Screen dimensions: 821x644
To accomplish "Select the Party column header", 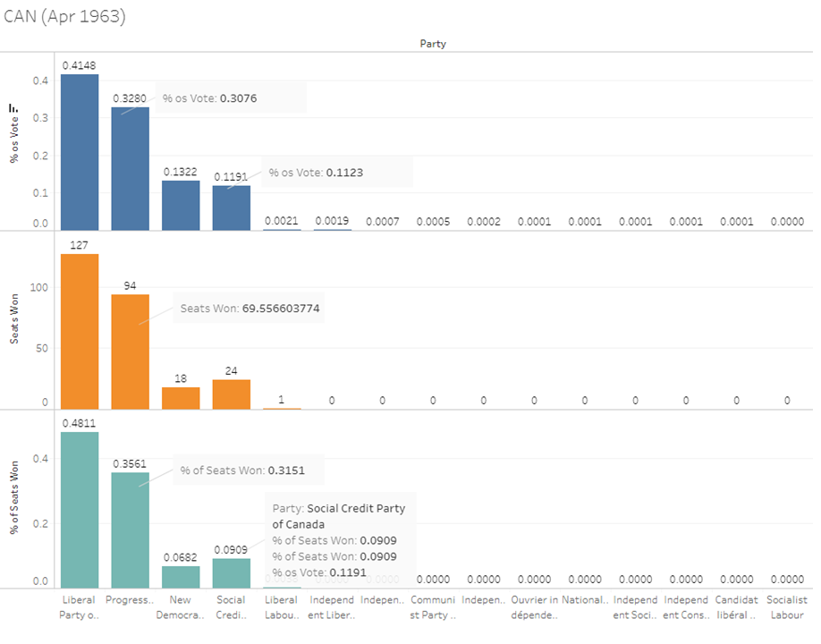I will coord(433,43).
